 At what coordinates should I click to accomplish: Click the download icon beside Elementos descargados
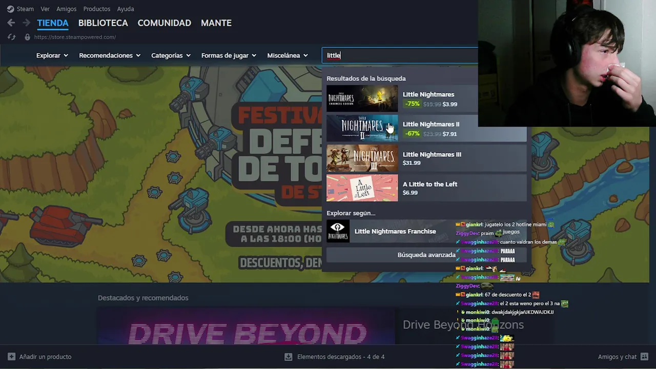[x=289, y=357]
